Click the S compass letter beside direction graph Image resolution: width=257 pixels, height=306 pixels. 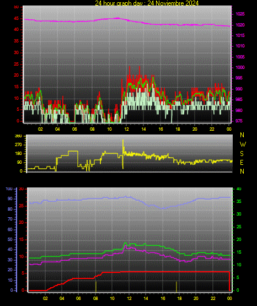[242, 154]
